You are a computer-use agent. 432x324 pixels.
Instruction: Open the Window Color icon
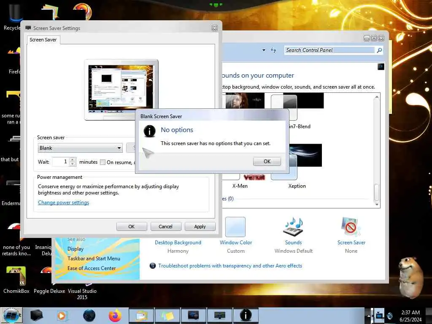(235, 227)
